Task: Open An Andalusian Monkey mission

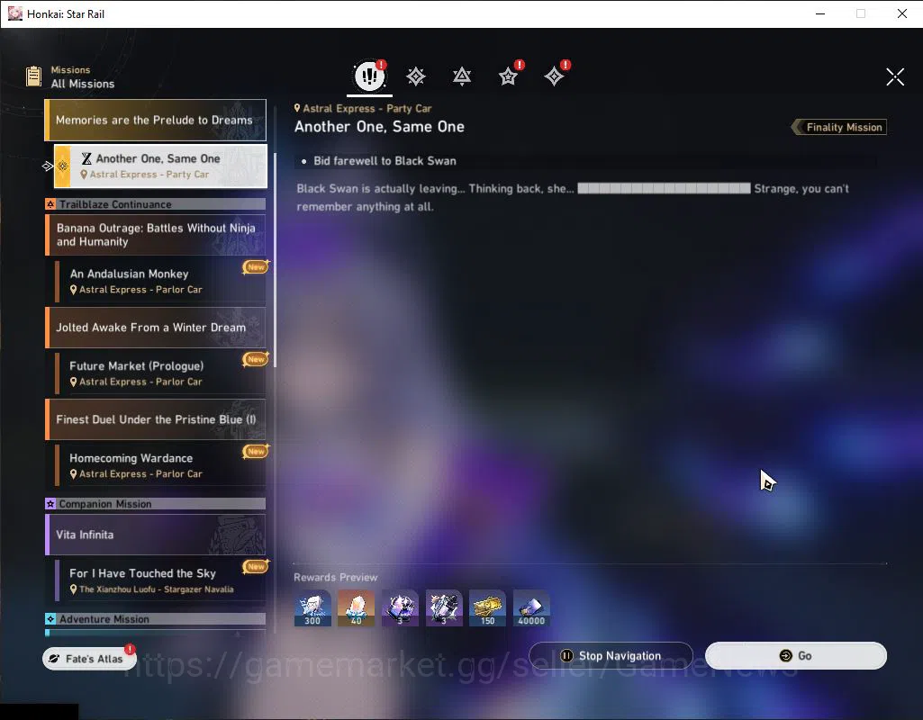Action: point(160,281)
